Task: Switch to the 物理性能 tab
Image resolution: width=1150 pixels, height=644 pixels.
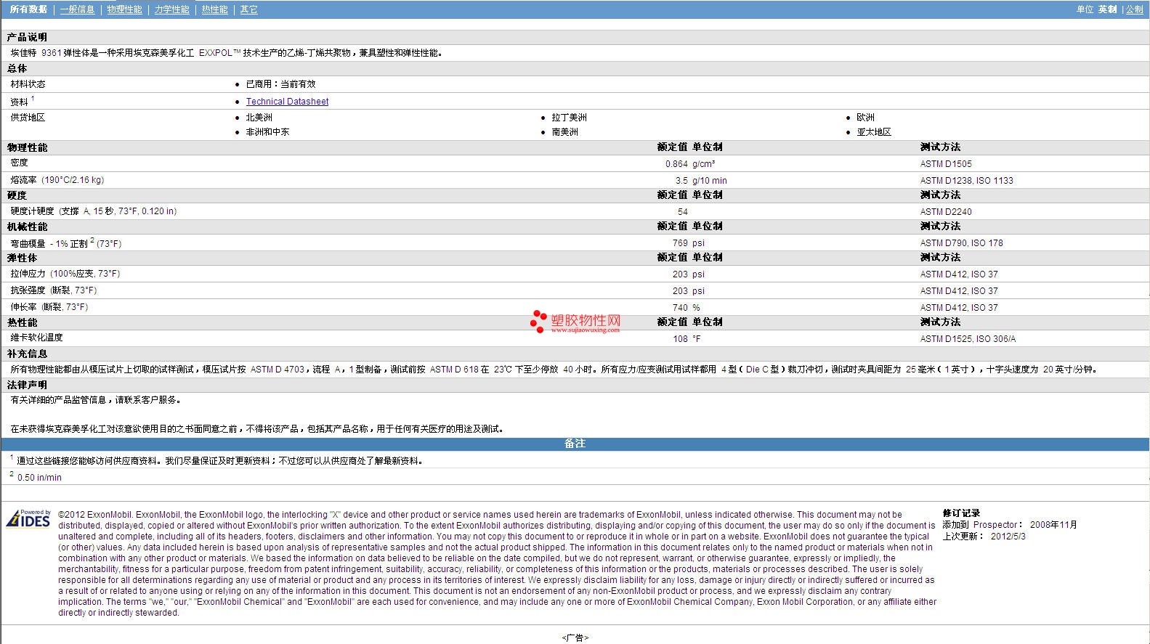Action: (124, 9)
